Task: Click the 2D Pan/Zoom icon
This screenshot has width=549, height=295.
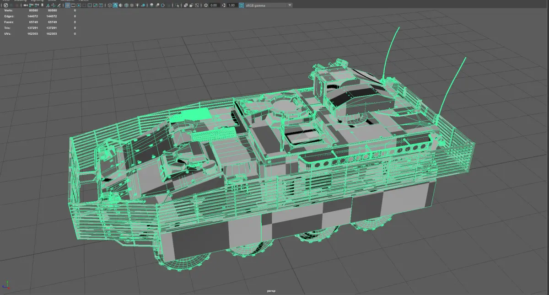Action: click(54, 5)
